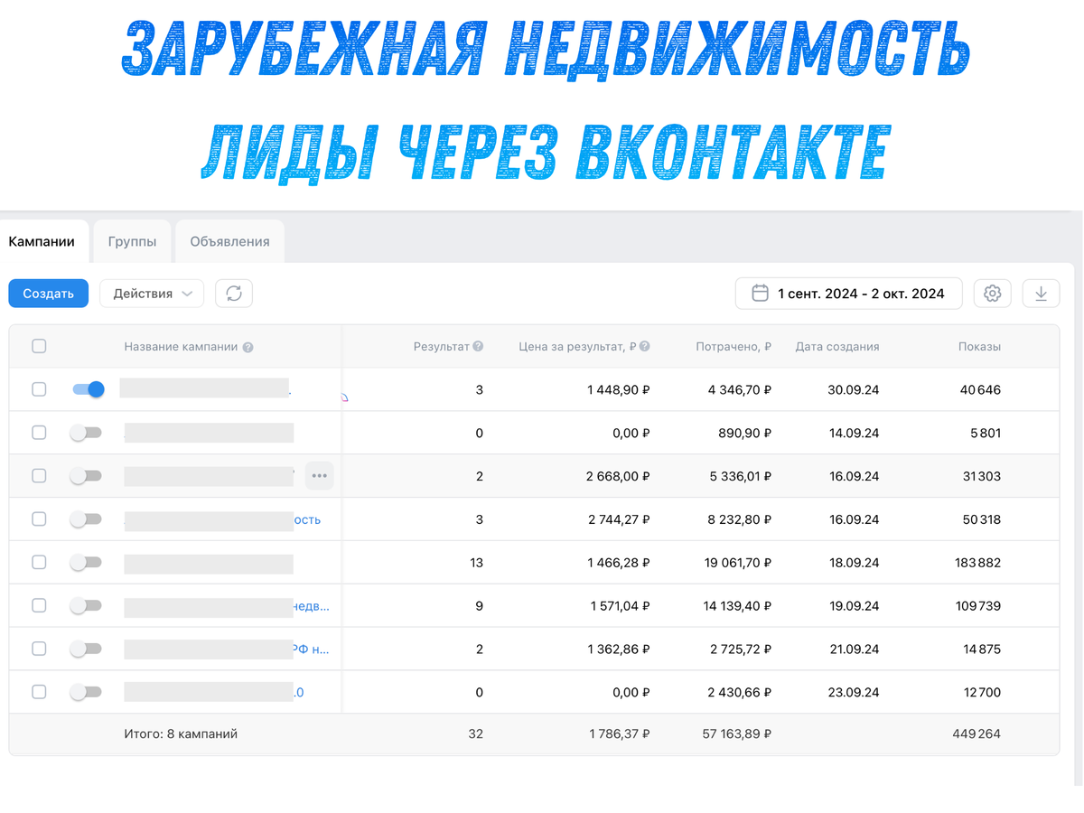The image size is (1084, 813).
Task: Click the shows cell 183 882
Action: coord(977,562)
